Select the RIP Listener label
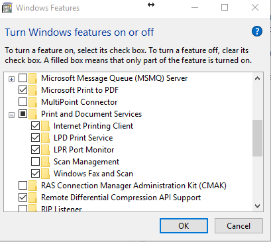This screenshot has height=242, width=271. click(62, 209)
